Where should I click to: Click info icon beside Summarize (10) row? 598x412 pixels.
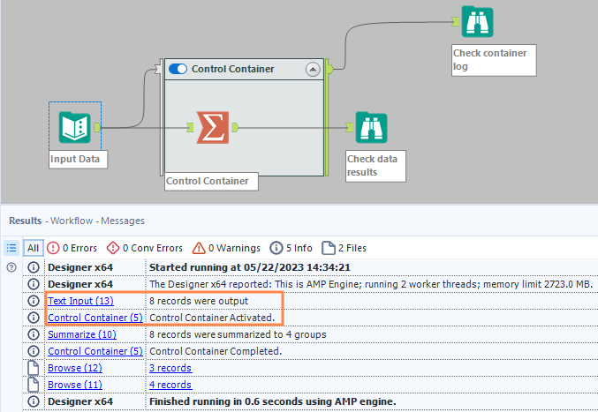coord(34,334)
